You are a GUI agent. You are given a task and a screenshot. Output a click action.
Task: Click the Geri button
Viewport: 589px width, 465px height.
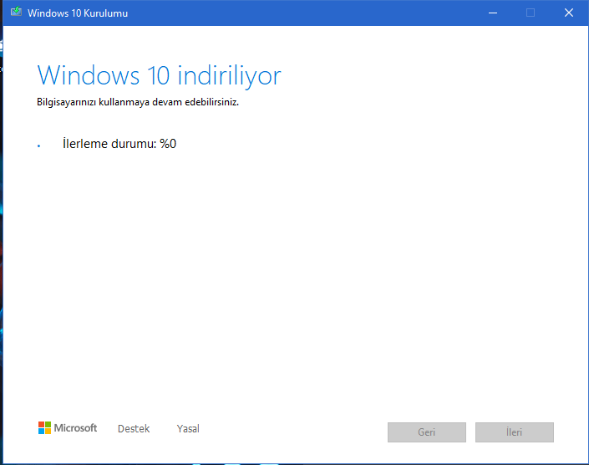coord(427,432)
